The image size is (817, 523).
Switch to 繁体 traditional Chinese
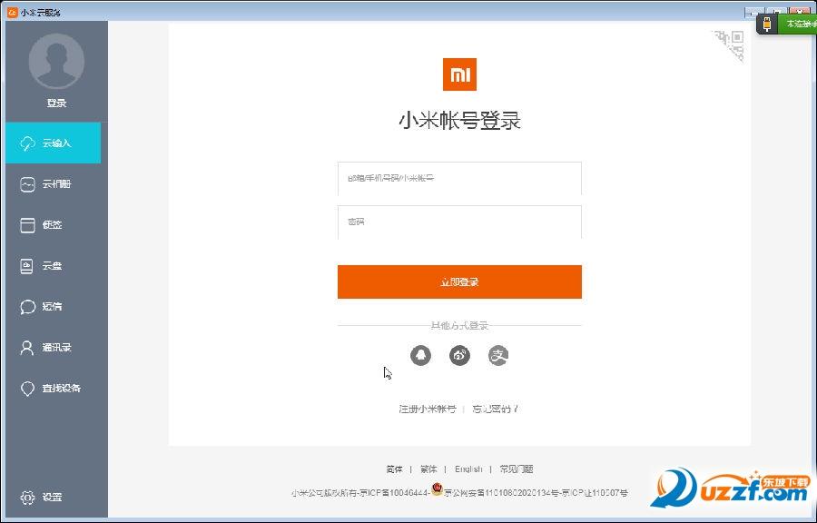[428, 469]
